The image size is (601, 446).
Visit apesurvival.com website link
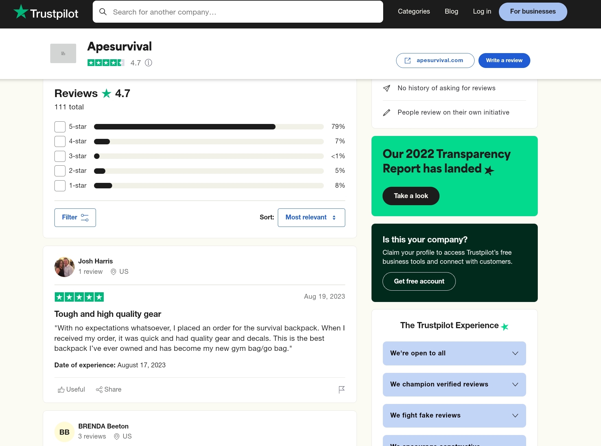435,61
